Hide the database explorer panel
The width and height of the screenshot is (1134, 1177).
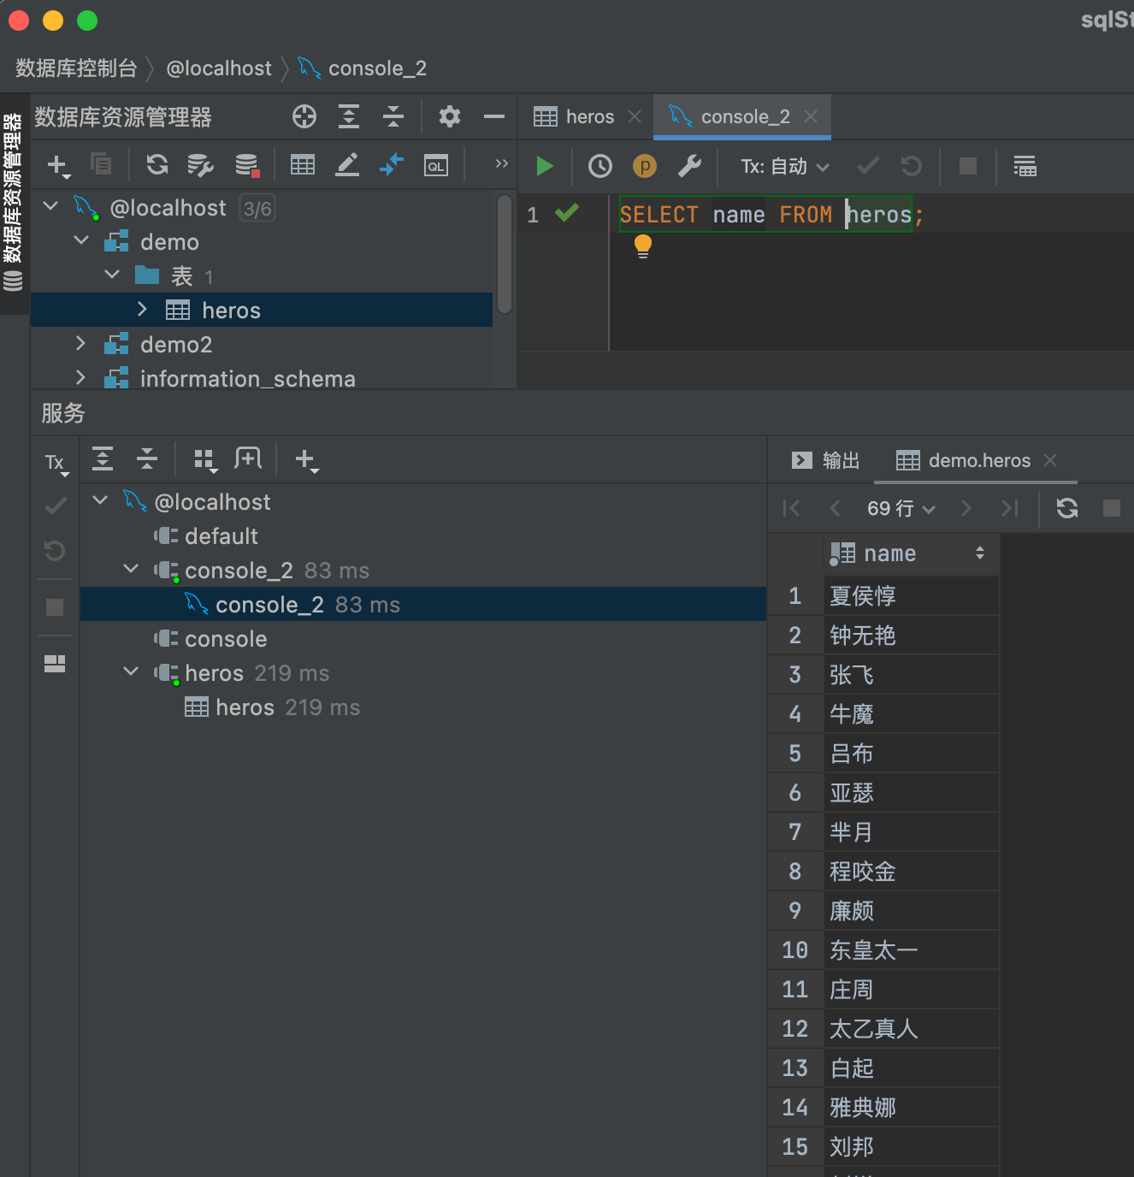pyautogui.click(x=494, y=116)
